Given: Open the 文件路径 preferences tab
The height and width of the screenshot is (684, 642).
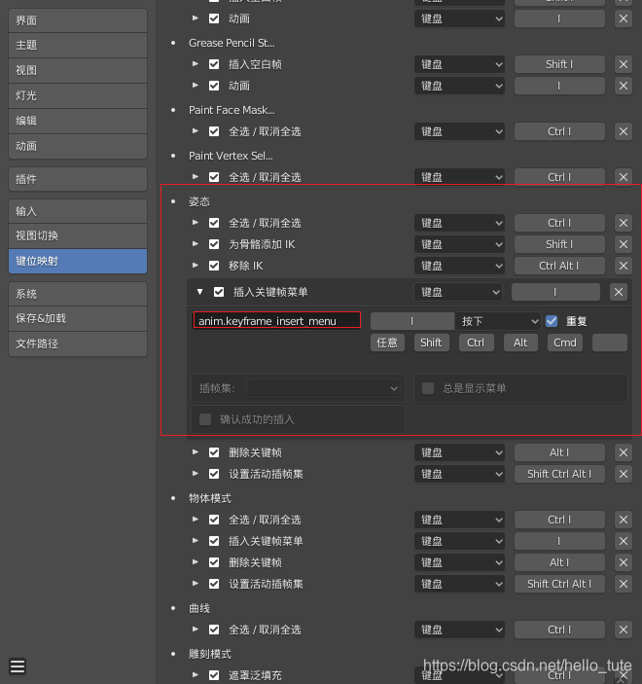Looking at the screenshot, I should 78,343.
